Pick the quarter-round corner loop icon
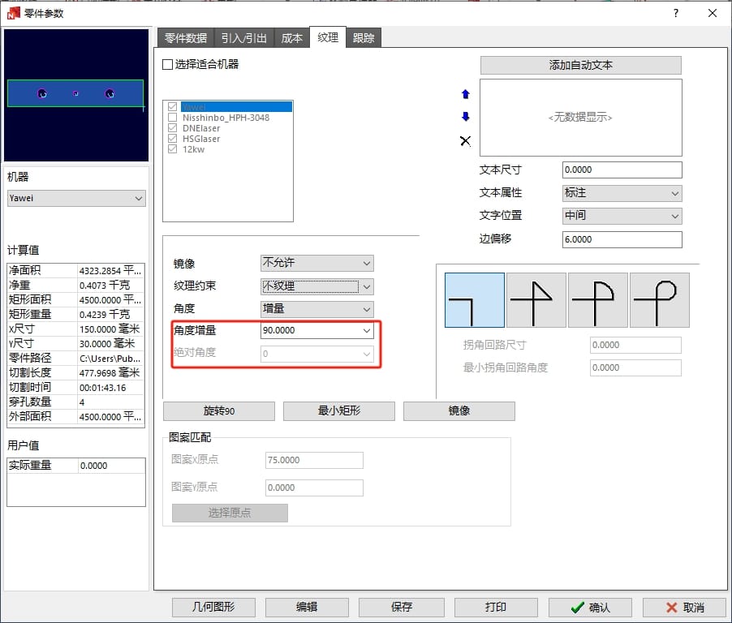The image size is (732, 623). coord(598,300)
